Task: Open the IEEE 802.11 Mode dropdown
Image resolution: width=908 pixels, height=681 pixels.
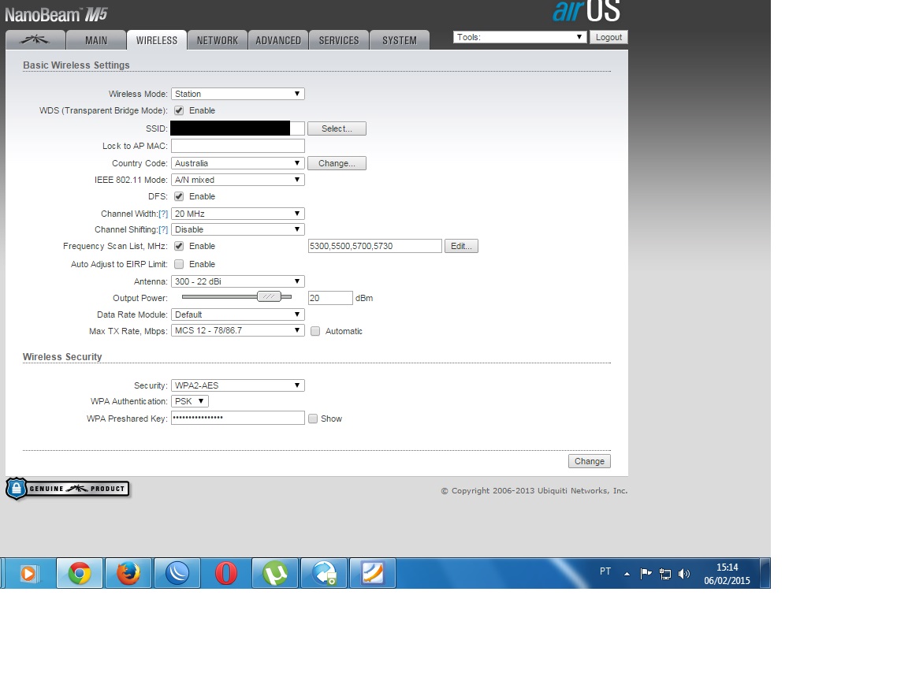Action: [237, 180]
